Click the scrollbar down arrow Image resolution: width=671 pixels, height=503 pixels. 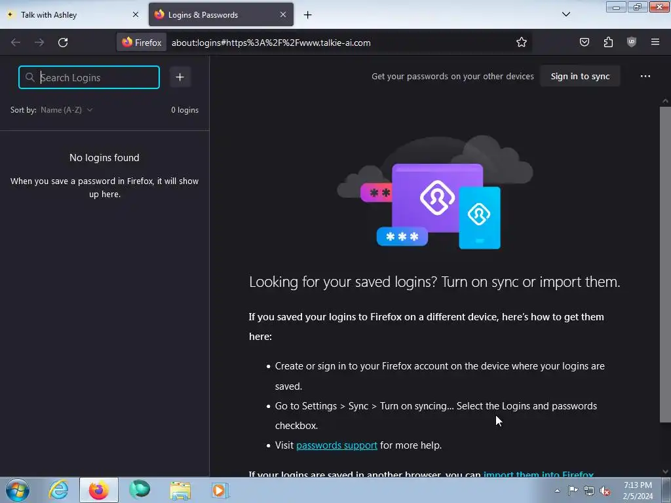click(665, 472)
